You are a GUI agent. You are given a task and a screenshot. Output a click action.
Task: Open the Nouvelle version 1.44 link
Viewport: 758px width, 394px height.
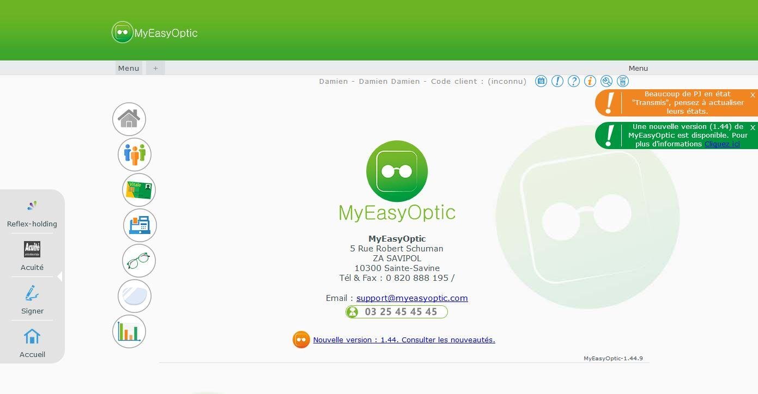click(x=404, y=340)
